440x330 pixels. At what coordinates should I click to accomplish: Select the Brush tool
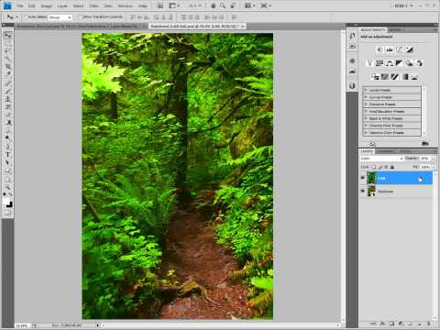point(8,91)
